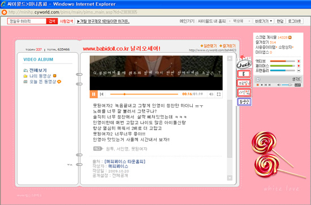
Task: Click the 일촌맺기 link
Action: [x=209, y=46]
